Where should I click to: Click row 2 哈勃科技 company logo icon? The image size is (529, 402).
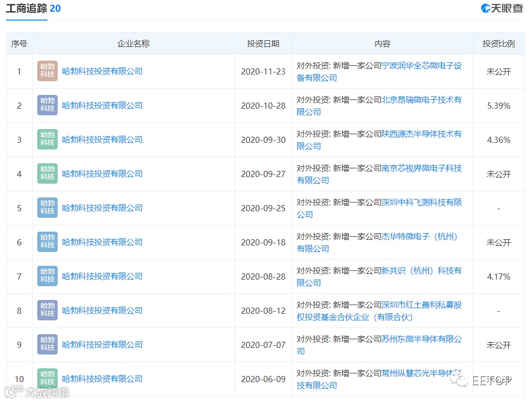(x=47, y=105)
